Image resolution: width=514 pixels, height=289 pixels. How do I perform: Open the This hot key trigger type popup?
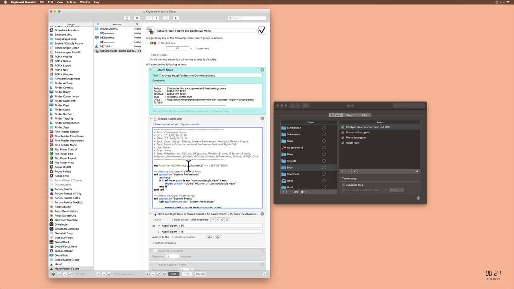[167, 43]
